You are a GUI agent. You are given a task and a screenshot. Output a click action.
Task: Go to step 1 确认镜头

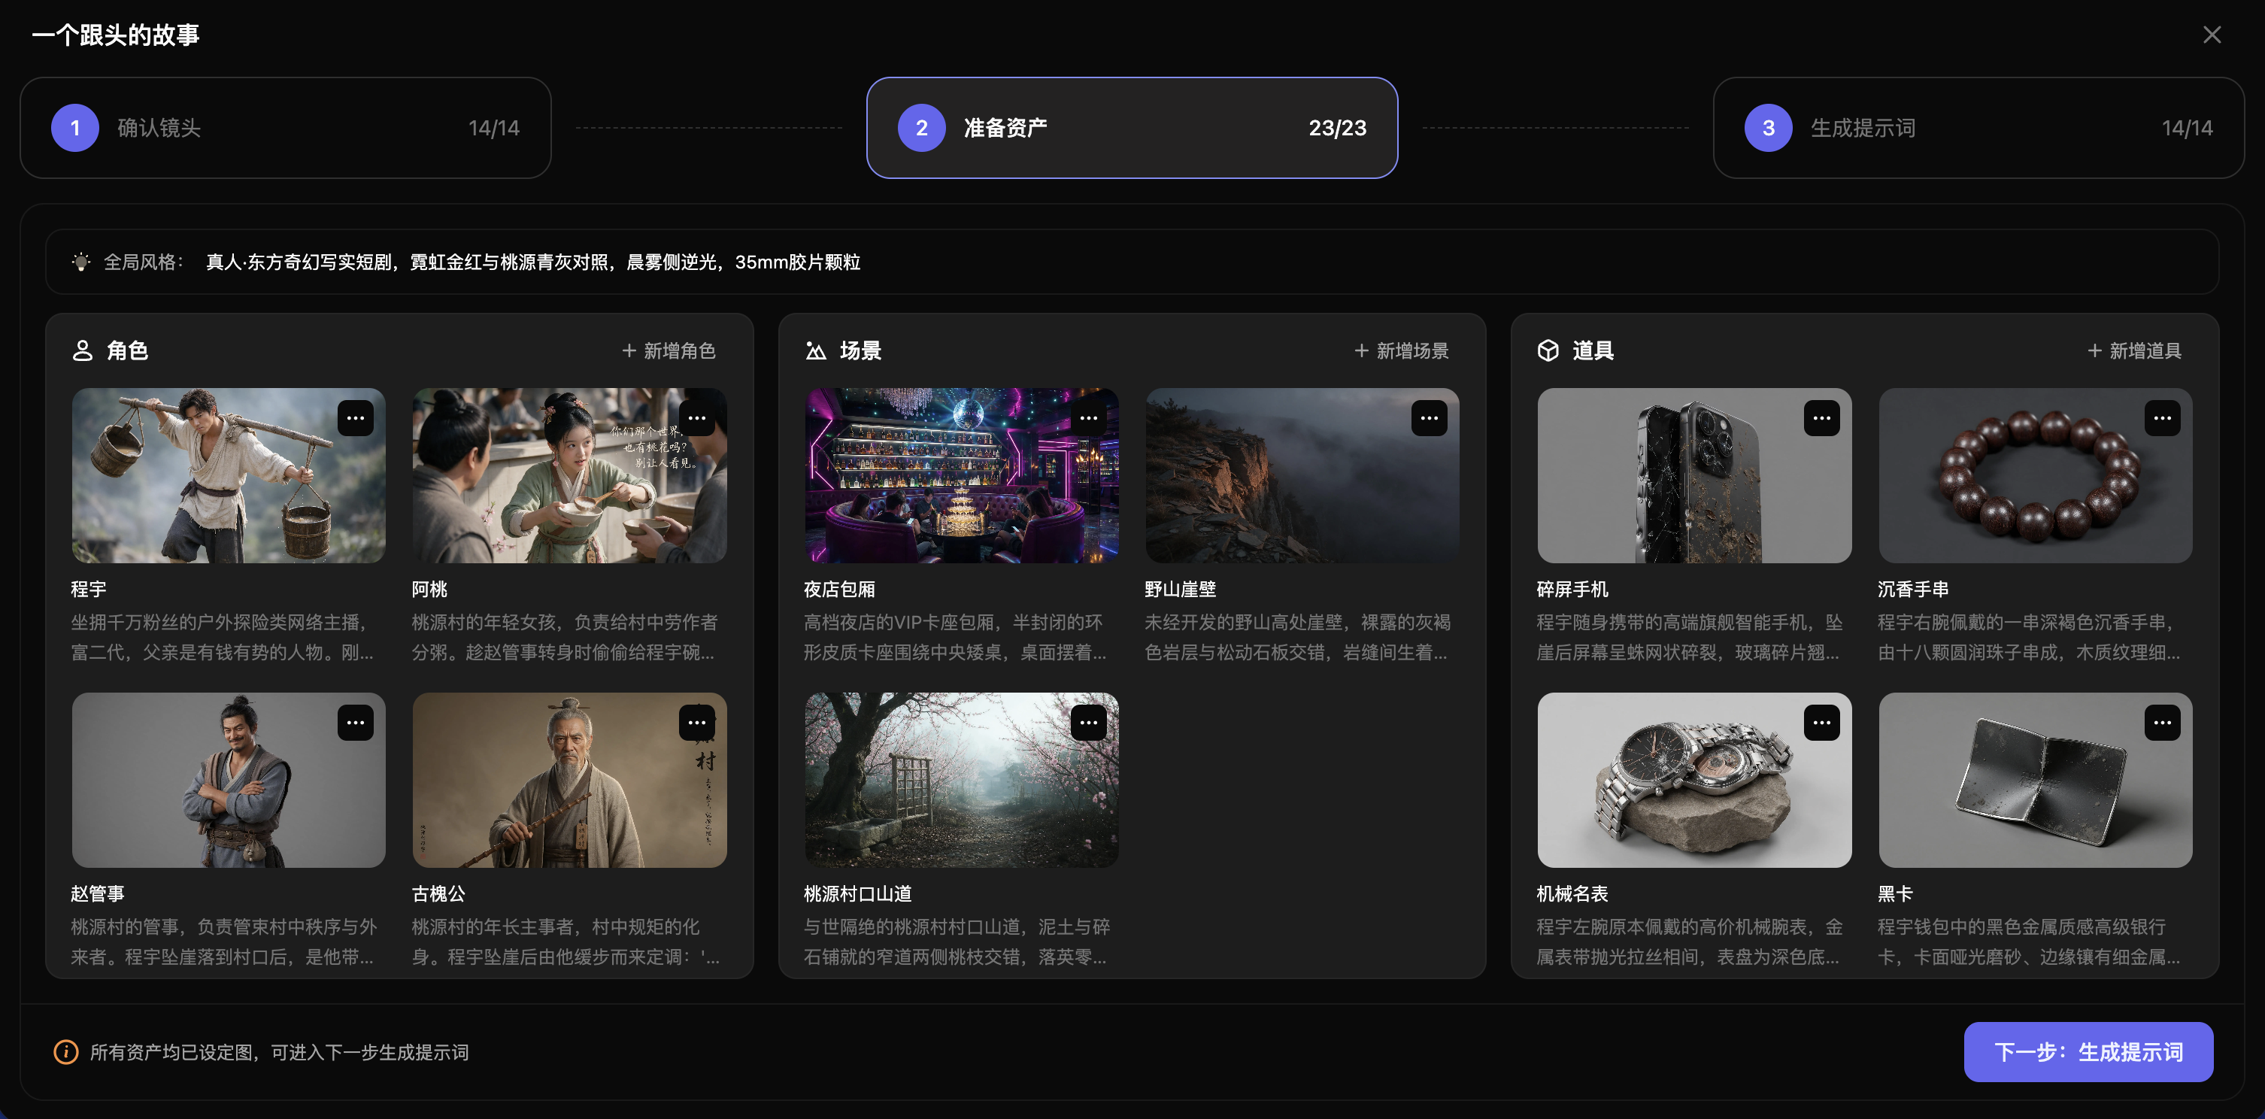[286, 129]
